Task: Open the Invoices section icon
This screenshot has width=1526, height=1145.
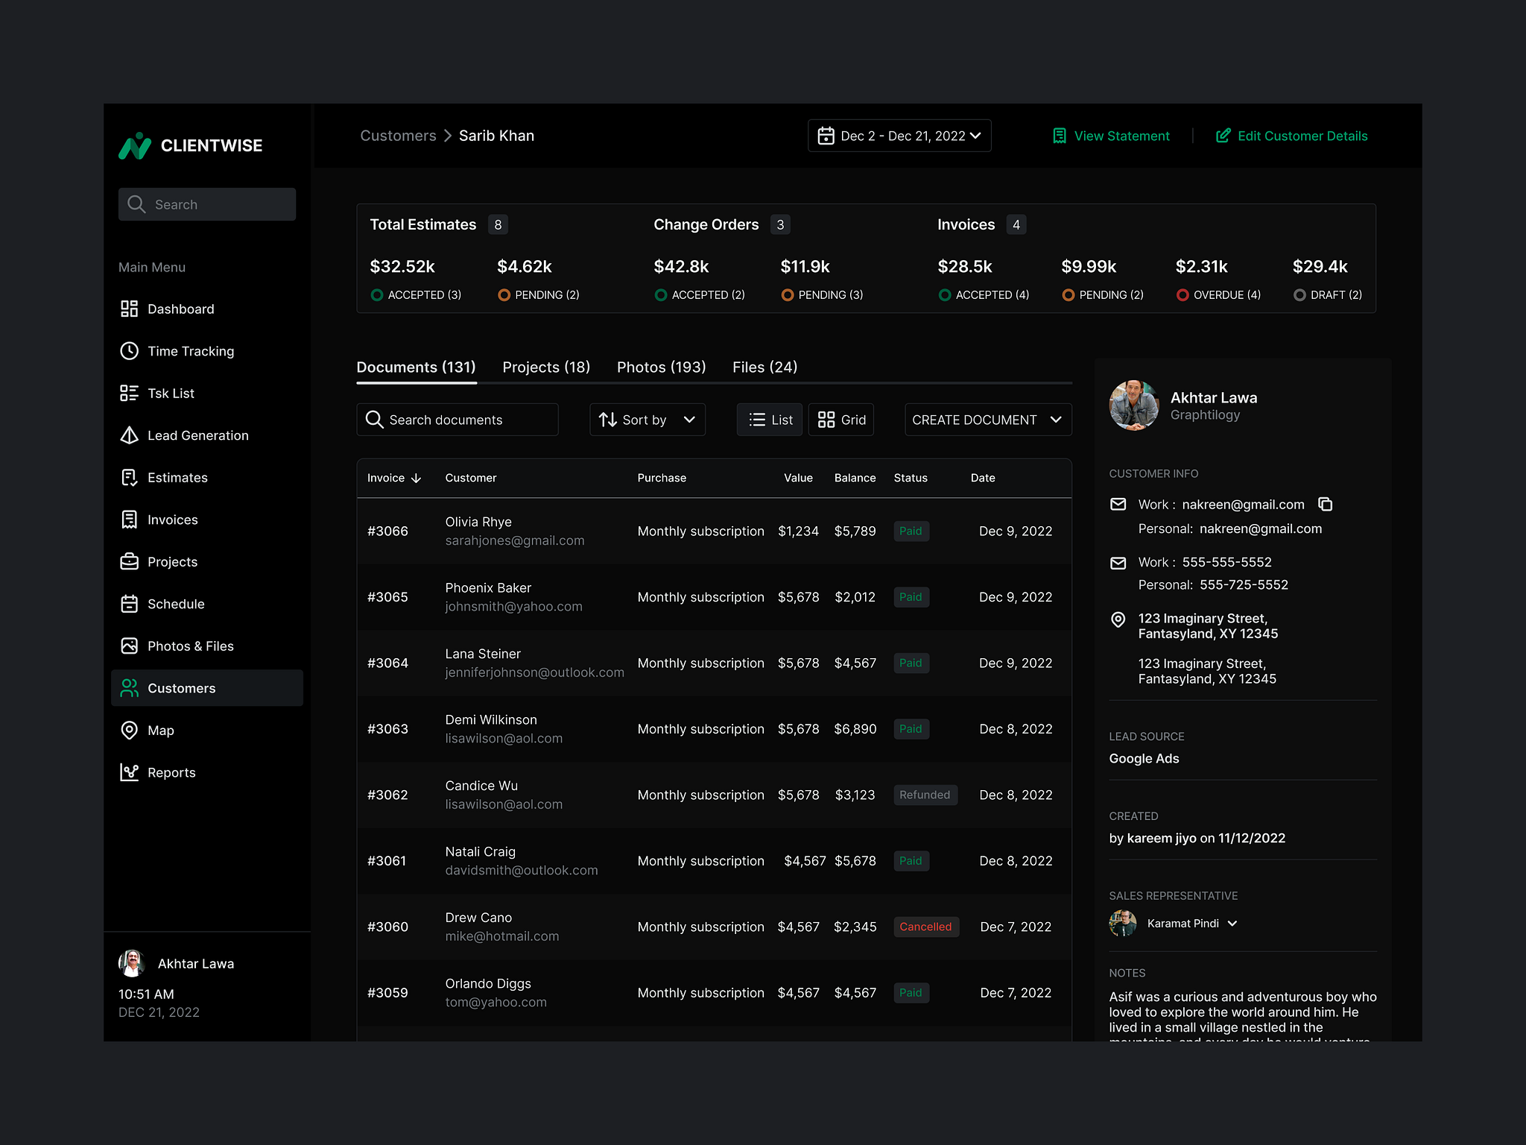Action: pyautogui.click(x=129, y=519)
